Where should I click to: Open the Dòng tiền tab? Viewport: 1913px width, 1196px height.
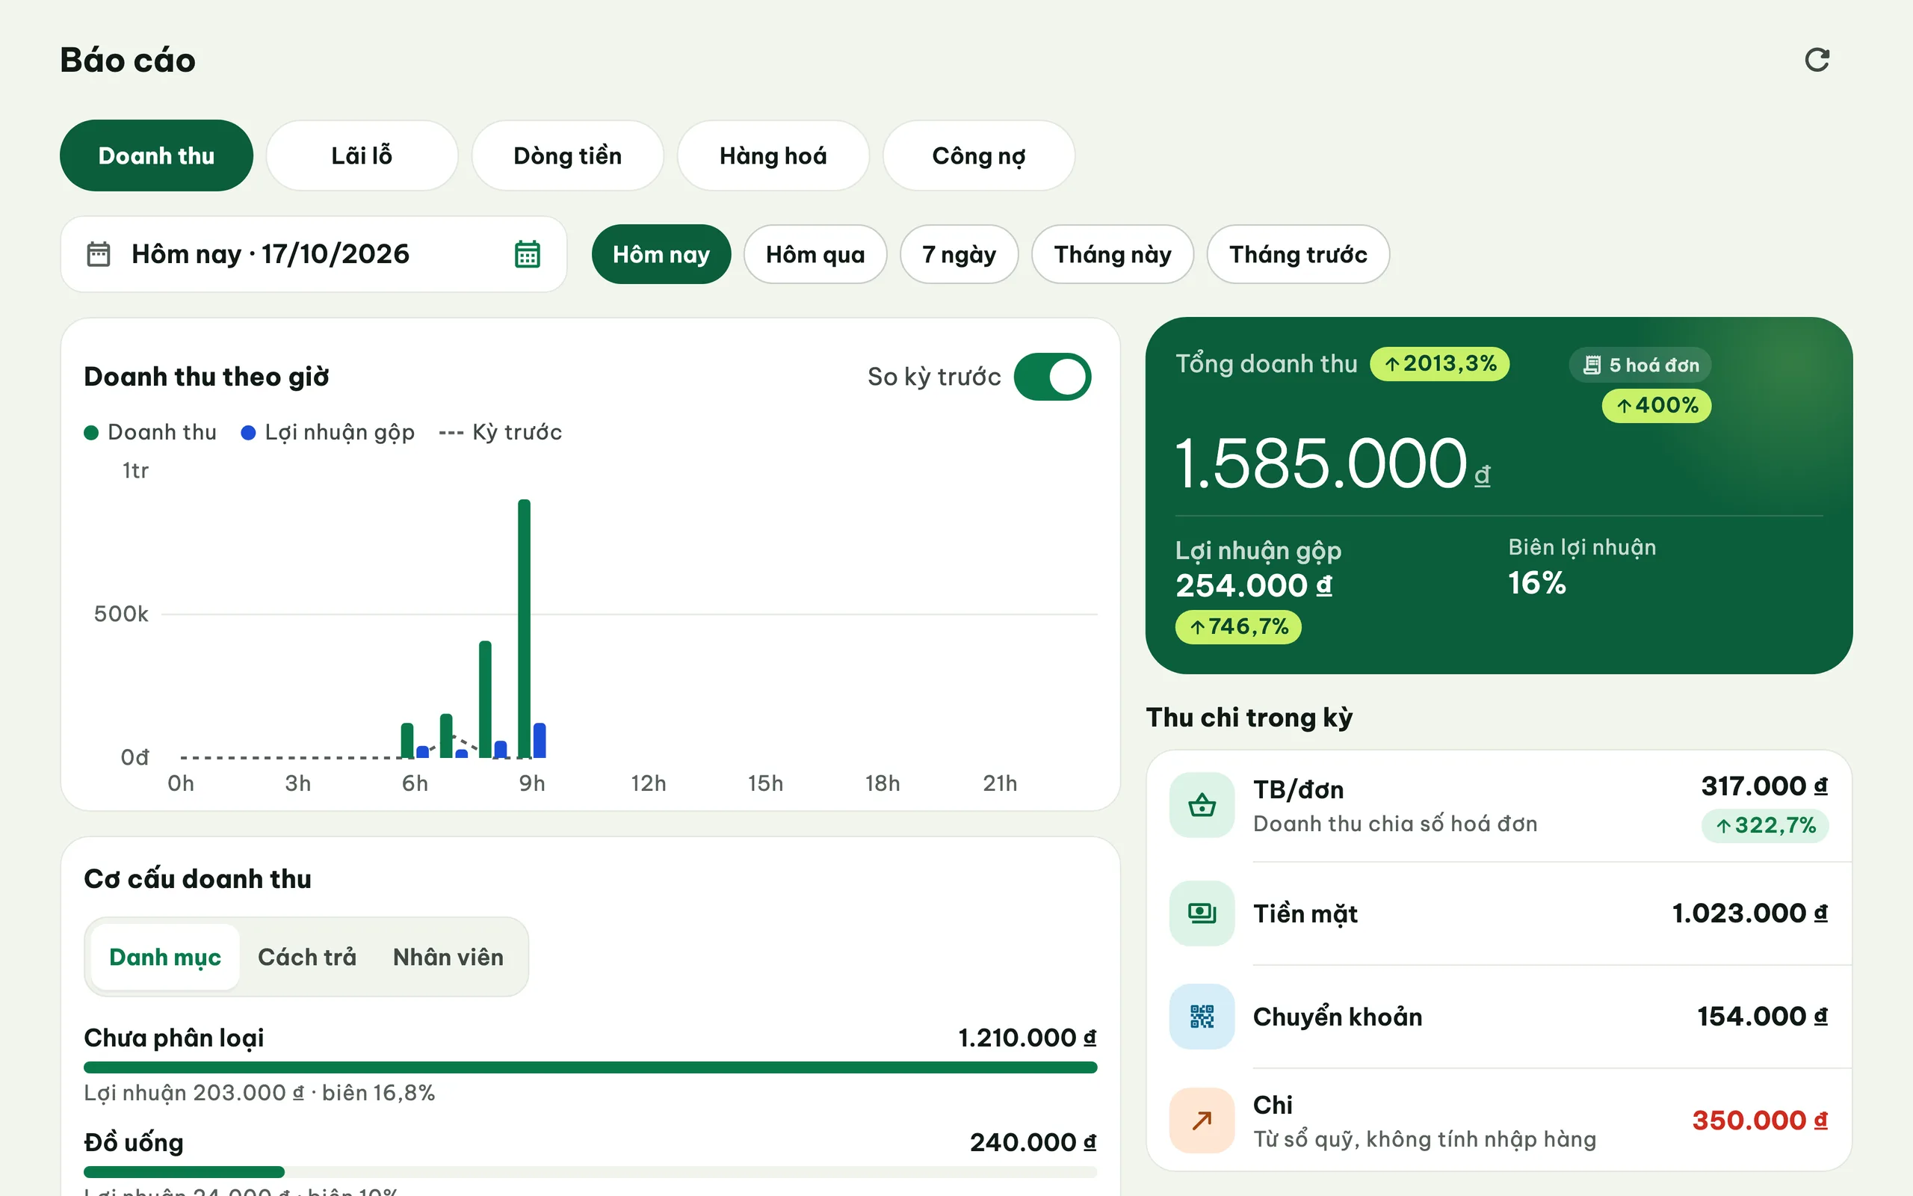[x=568, y=155]
